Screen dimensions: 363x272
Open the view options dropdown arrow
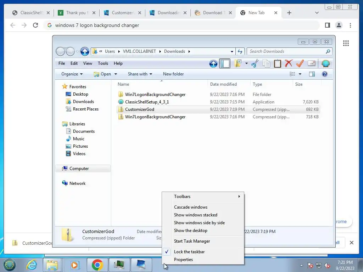click(x=300, y=74)
